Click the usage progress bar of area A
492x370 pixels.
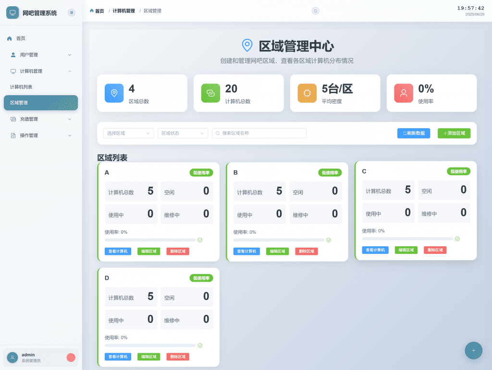pos(150,240)
